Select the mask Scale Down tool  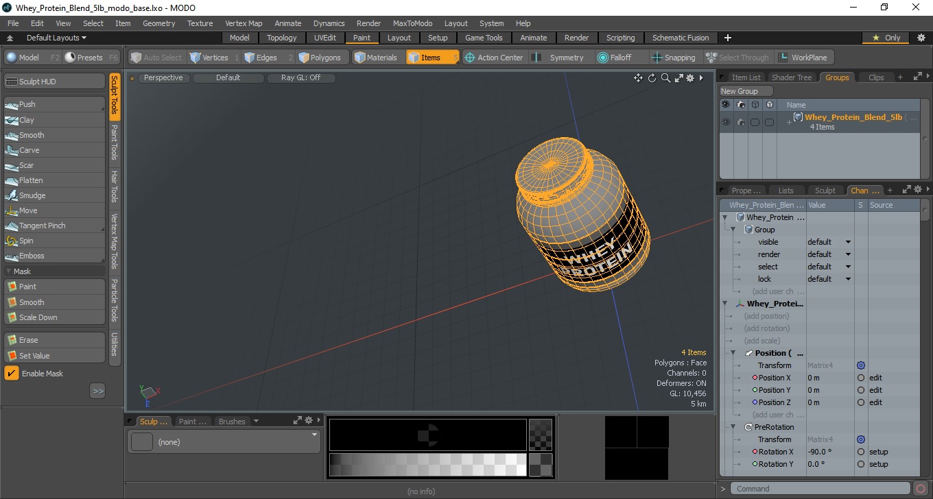pyautogui.click(x=55, y=317)
